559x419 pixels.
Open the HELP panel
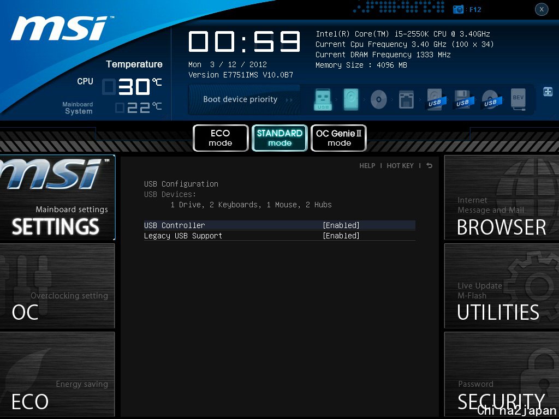tap(367, 166)
